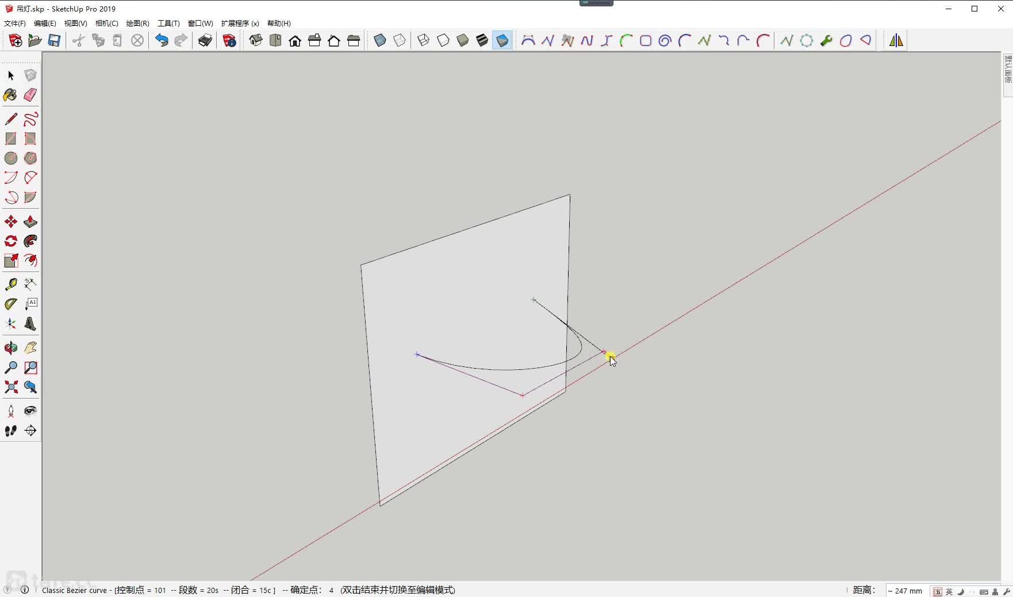Toggle Monochrome face style
The width and height of the screenshot is (1013, 597).
(502, 41)
